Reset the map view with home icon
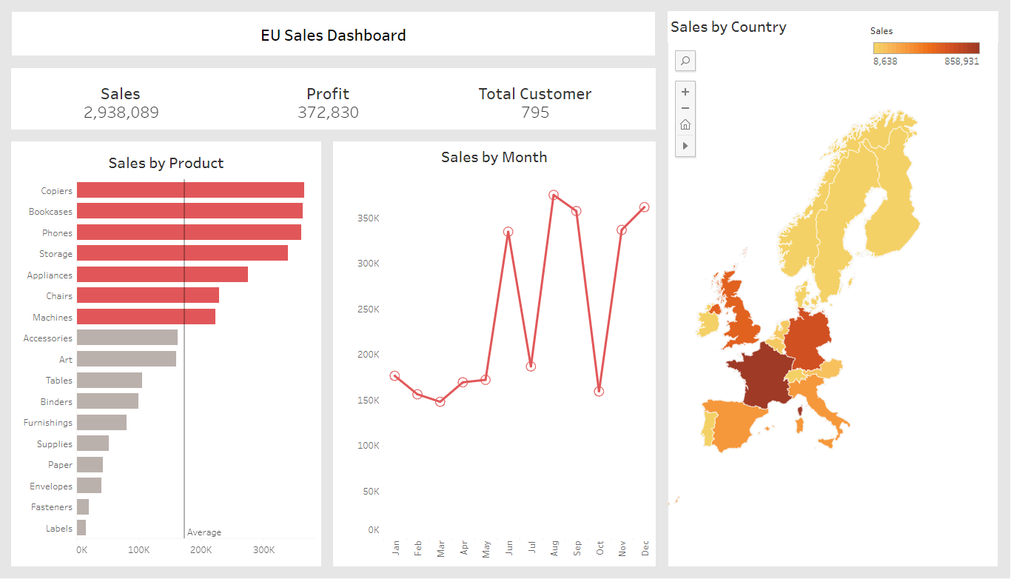The width and height of the screenshot is (1011, 579). 685,125
